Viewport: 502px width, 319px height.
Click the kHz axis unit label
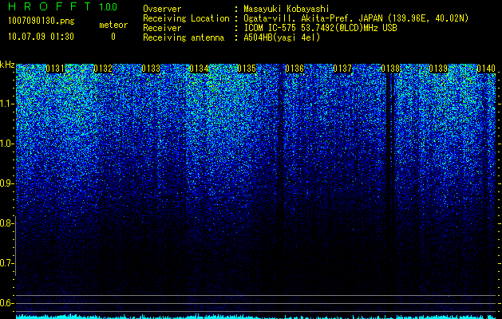[x=7, y=65]
